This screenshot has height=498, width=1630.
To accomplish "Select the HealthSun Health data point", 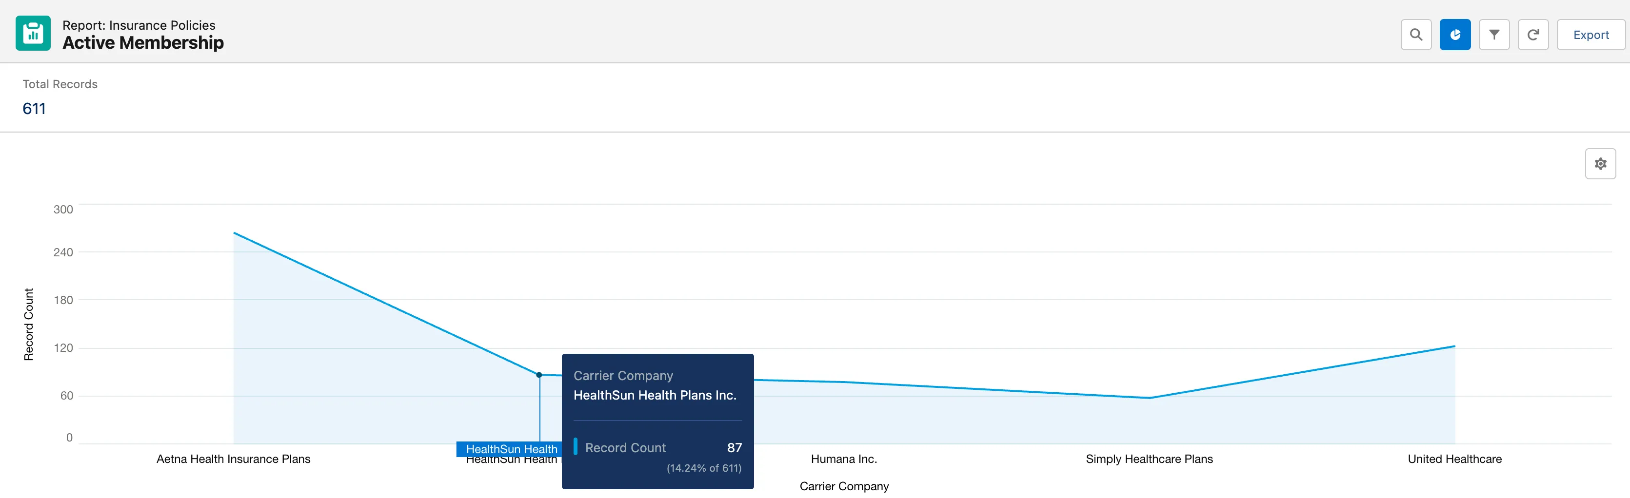I will coord(539,375).
